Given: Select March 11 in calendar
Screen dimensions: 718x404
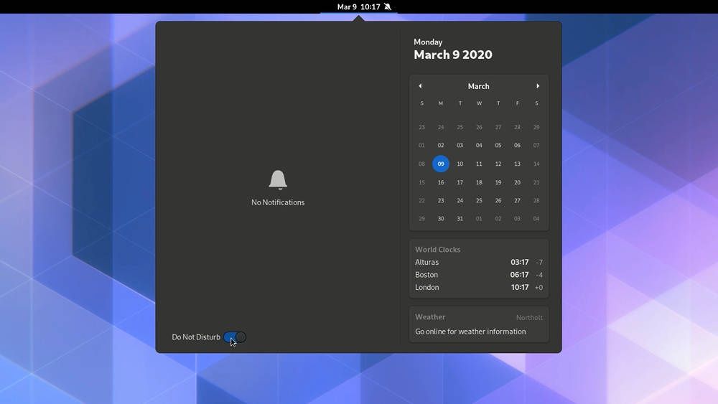Looking at the screenshot, I should pyautogui.click(x=479, y=164).
